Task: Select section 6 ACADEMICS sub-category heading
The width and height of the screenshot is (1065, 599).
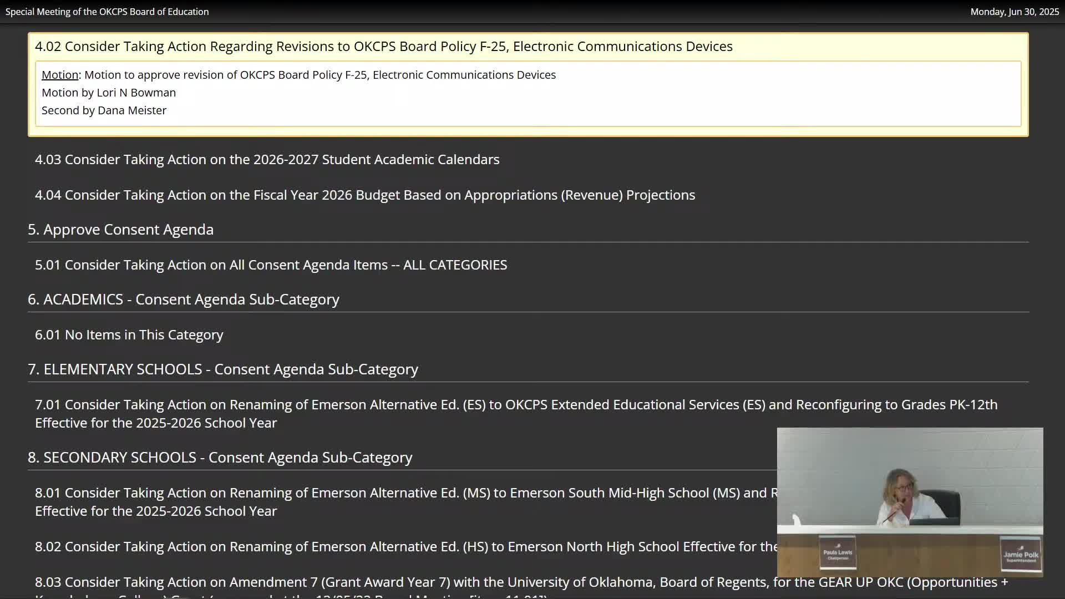Action: 183,299
